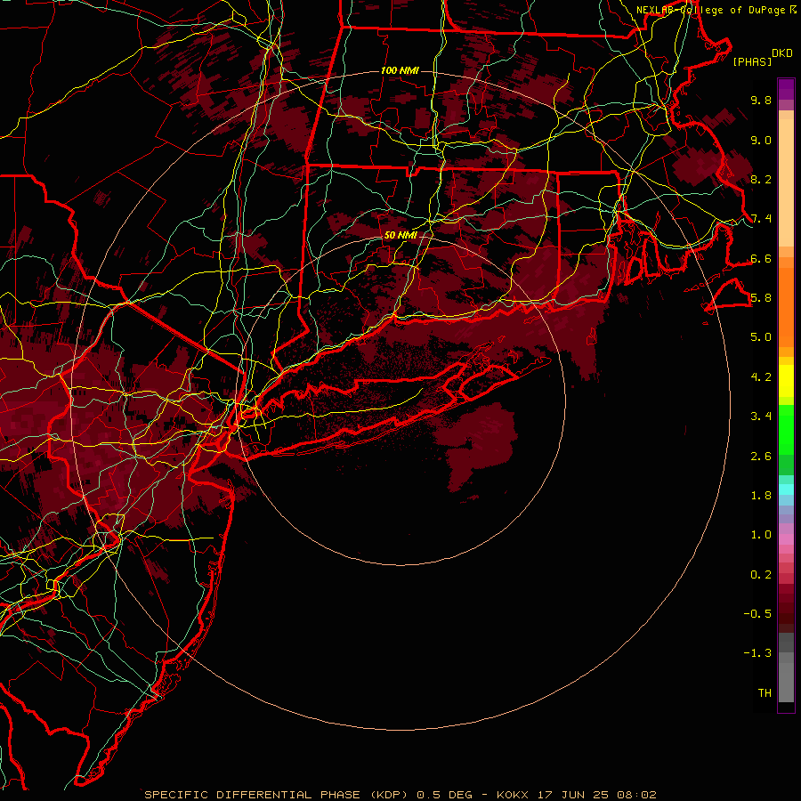Click the 2.6 legend value
801x801 pixels.
(761, 457)
